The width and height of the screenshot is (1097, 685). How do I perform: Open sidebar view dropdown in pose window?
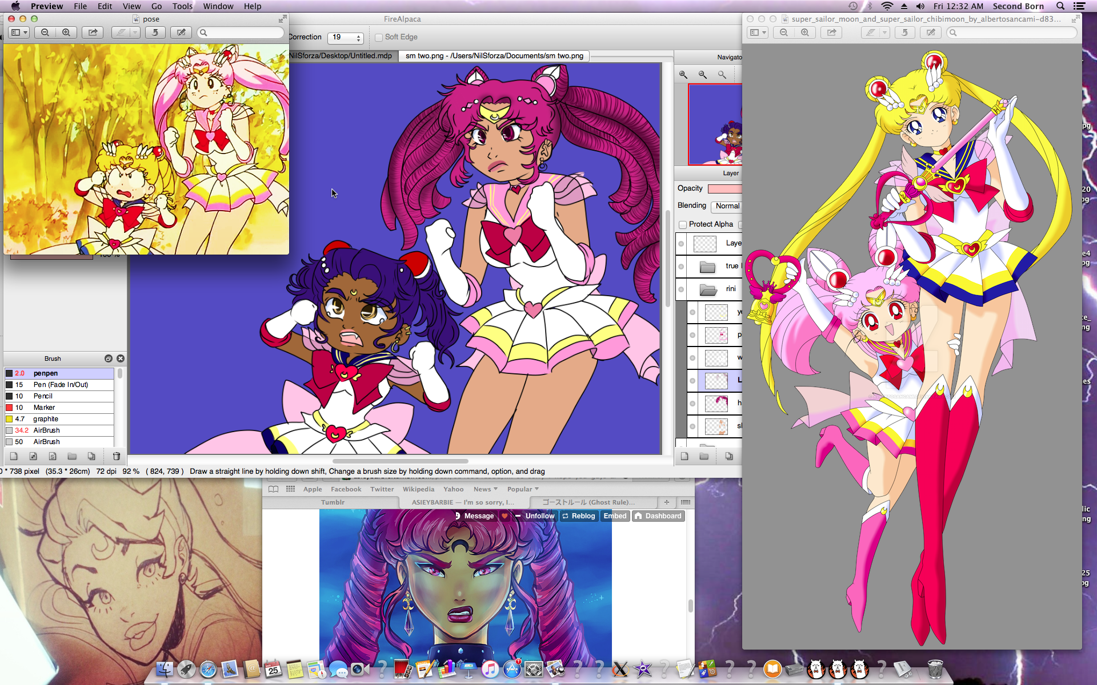tap(19, 33)
